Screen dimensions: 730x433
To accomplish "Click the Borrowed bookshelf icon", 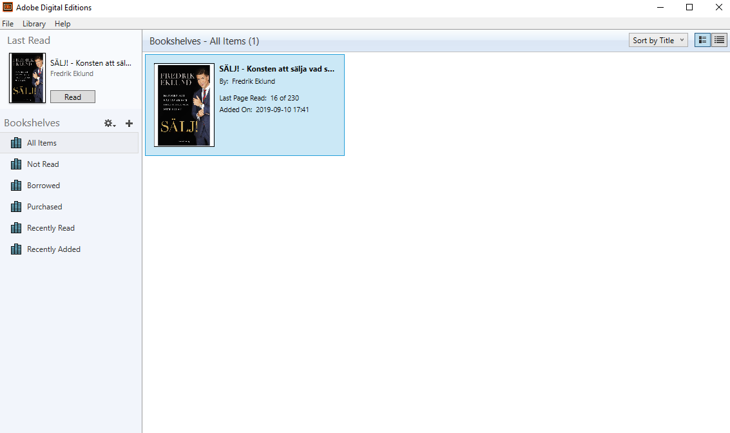I will [x=16, y=186].
